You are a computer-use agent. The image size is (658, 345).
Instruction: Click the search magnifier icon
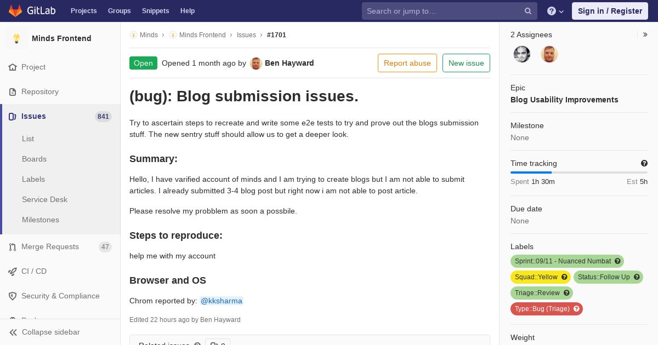528,11
